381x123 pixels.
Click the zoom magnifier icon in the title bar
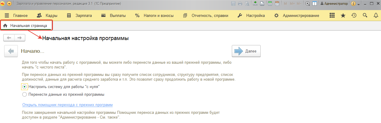point(308,4)
